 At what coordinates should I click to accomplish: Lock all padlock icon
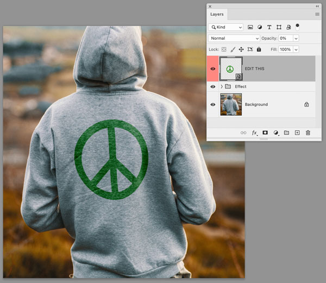pyautogui.click(x=259, y=49)
